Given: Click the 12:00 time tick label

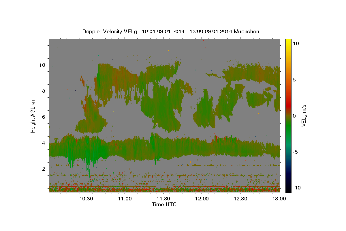Looking at the screenshot, I should (x=202, y=199).
